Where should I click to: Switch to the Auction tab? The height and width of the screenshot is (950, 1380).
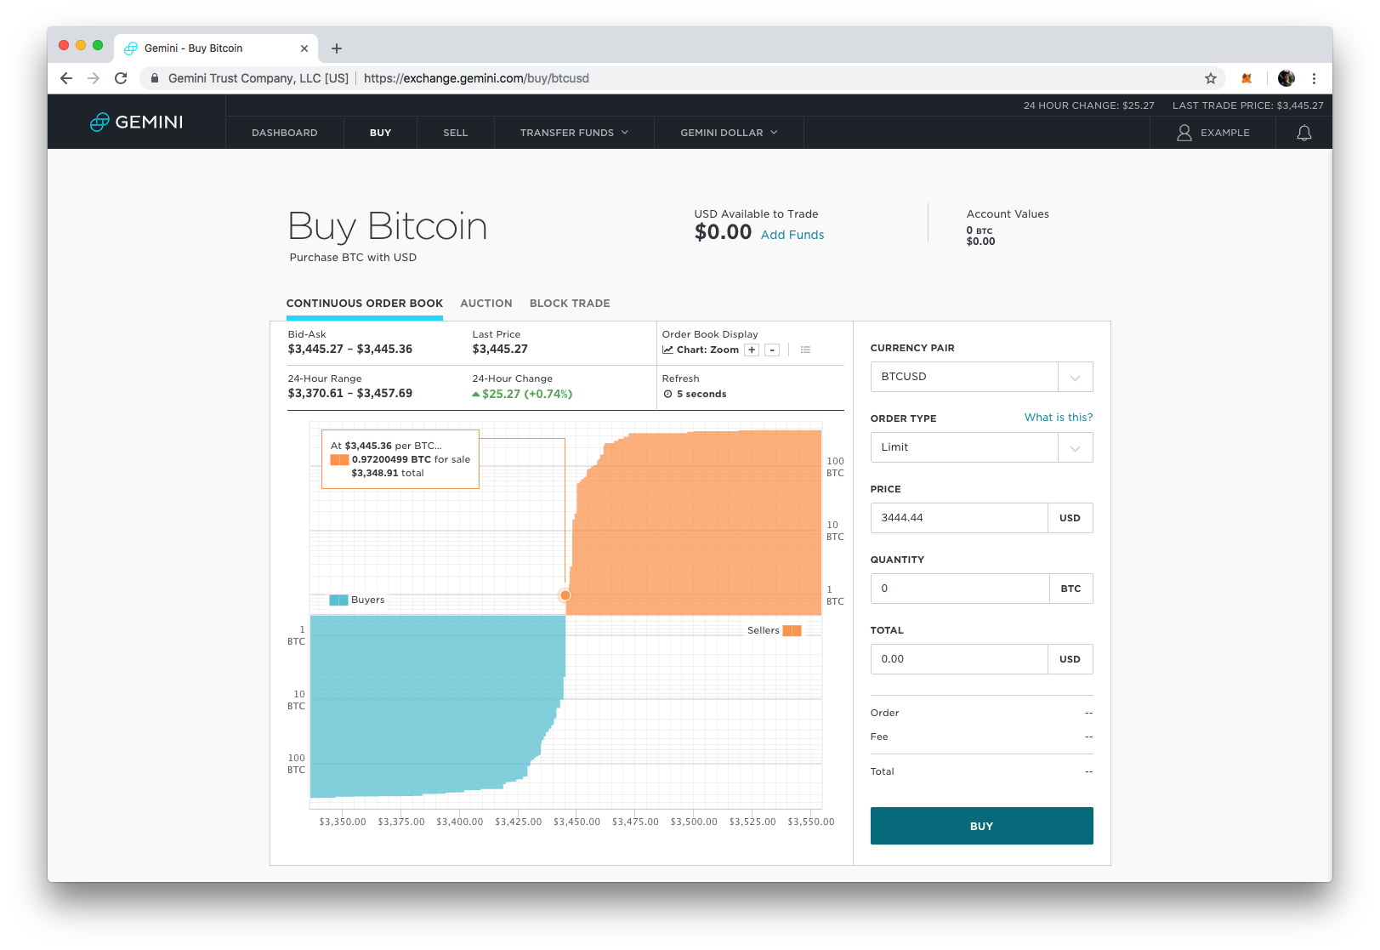(x=486, y=304)
